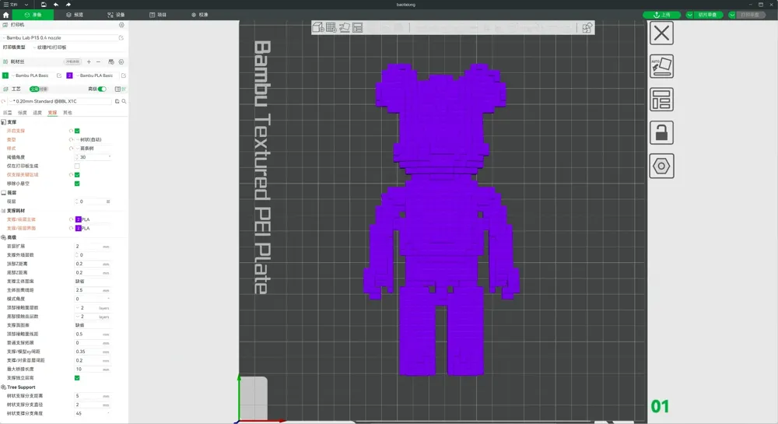Open the Bambu Lab P1S printer dropdown
Image resolution: width=778 pixels, height=424 pixels.
[x=60, y=37]
